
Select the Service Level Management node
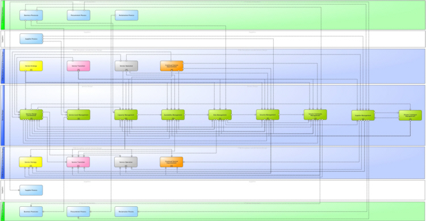point(78,114)
